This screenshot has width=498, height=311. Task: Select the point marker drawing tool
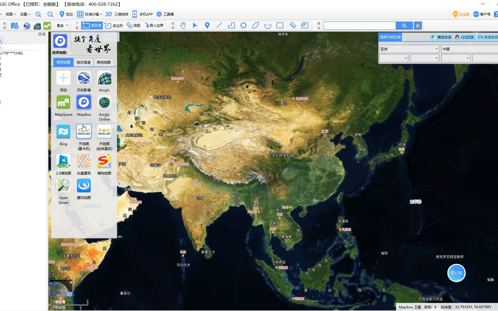[x=207, y=26]
